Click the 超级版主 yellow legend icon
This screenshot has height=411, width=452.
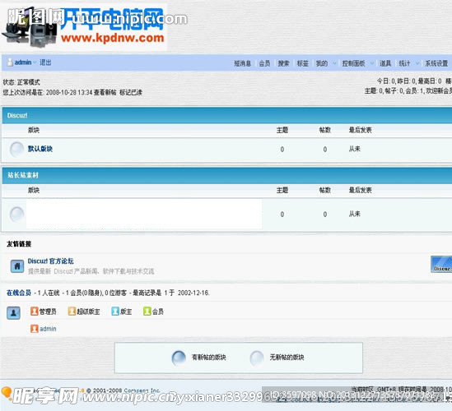72,312
